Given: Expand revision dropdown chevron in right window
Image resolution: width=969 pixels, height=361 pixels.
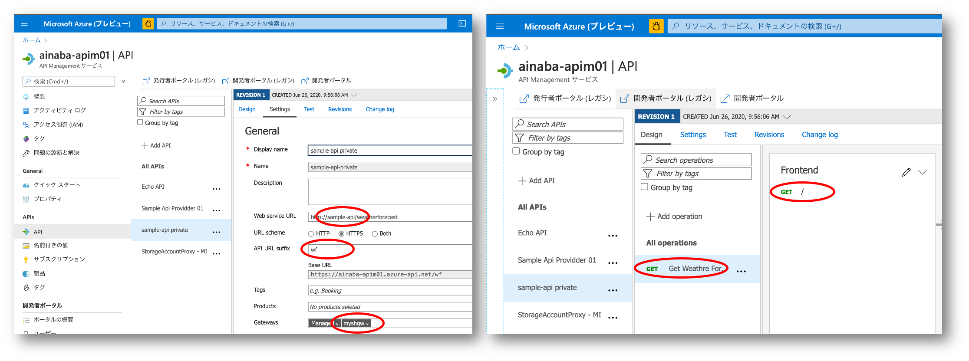Looking at the screenshot, I should click(x=786, y=117).
